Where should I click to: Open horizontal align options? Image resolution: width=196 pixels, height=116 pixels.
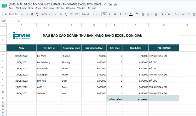click(157, 14)
